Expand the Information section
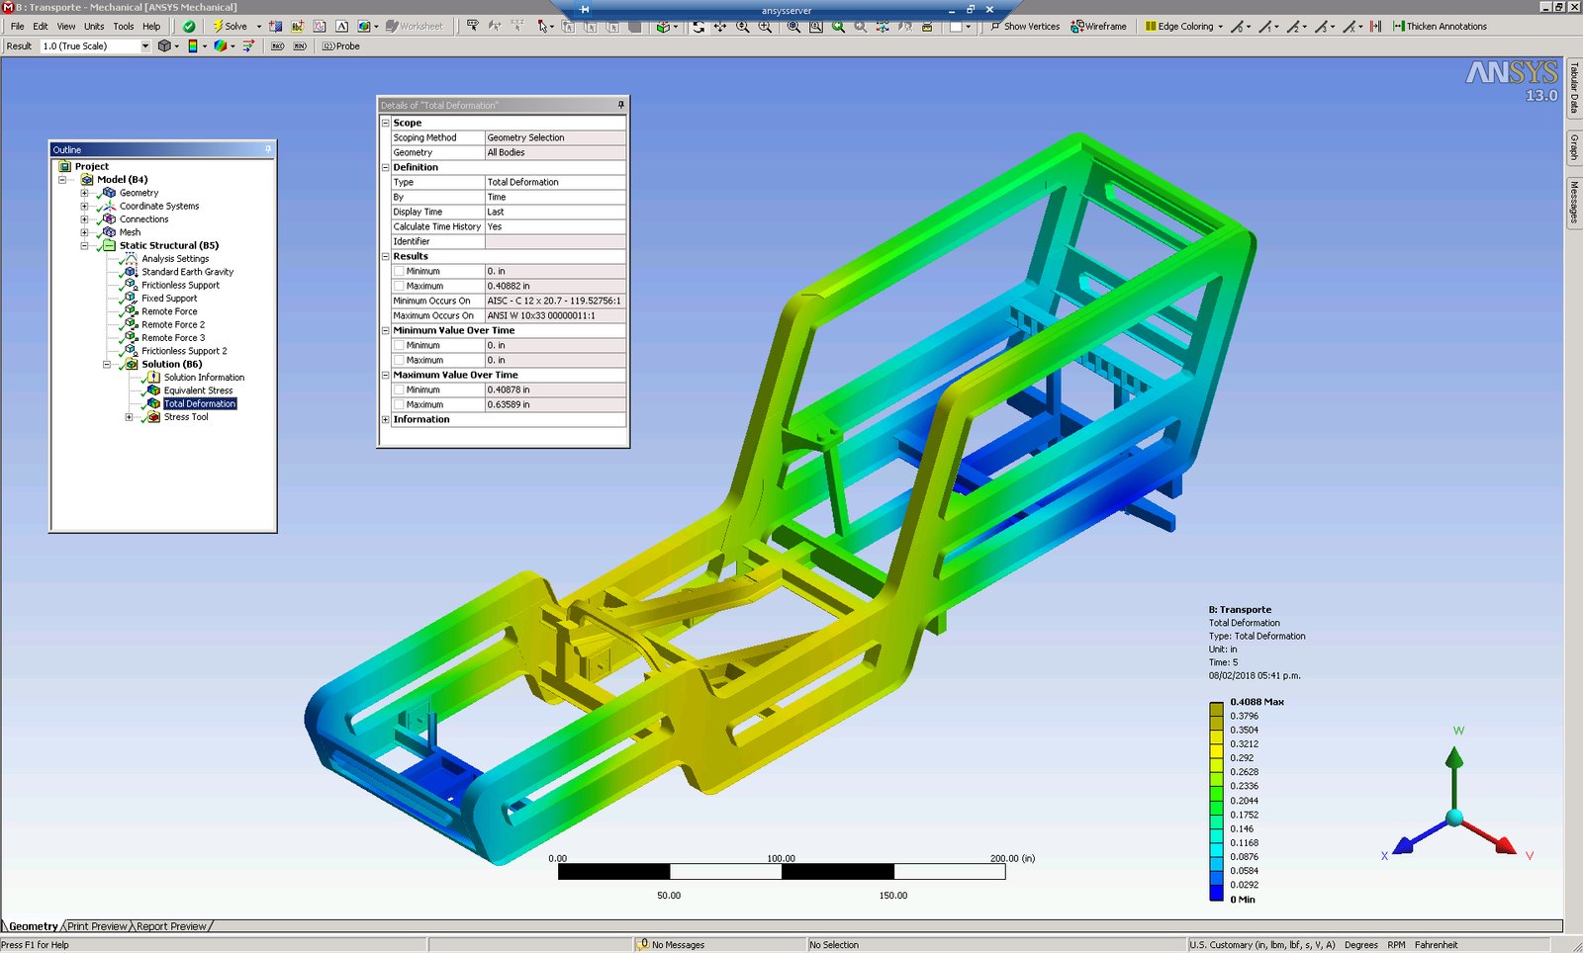This screenshot has width=1583, height=953. 386,419
